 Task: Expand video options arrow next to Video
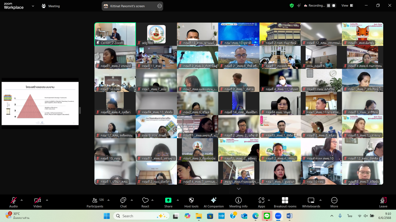point(47,200)
